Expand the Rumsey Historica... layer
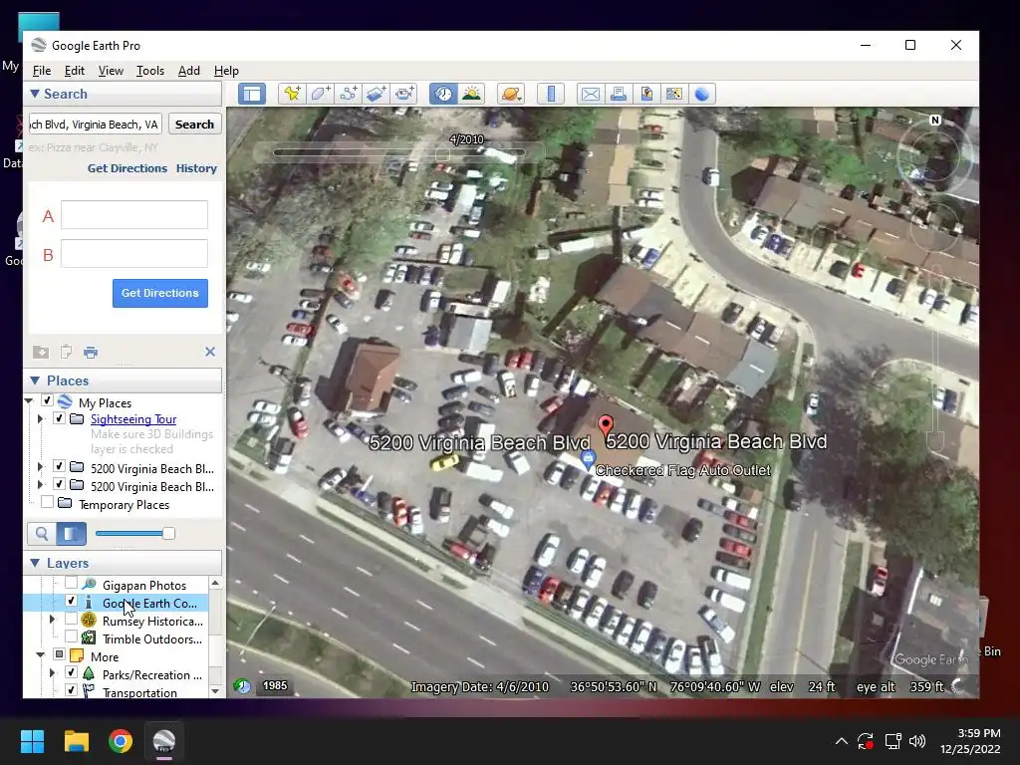This screenshot has width=1020, height=765. pos(53,620)
